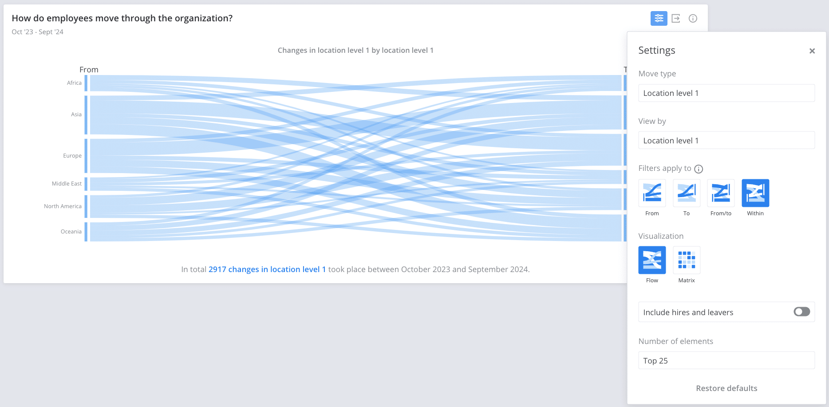Click the Africa node in the flow chart
This screenshot has width=829, height=407.
(87, 83)
